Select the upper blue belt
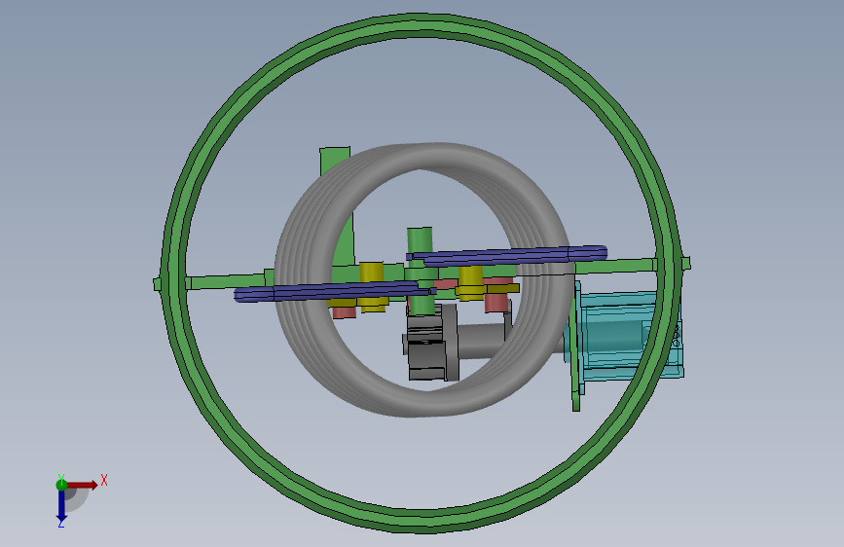This screenshot has height=547, width=844. (x=506, y=255)
